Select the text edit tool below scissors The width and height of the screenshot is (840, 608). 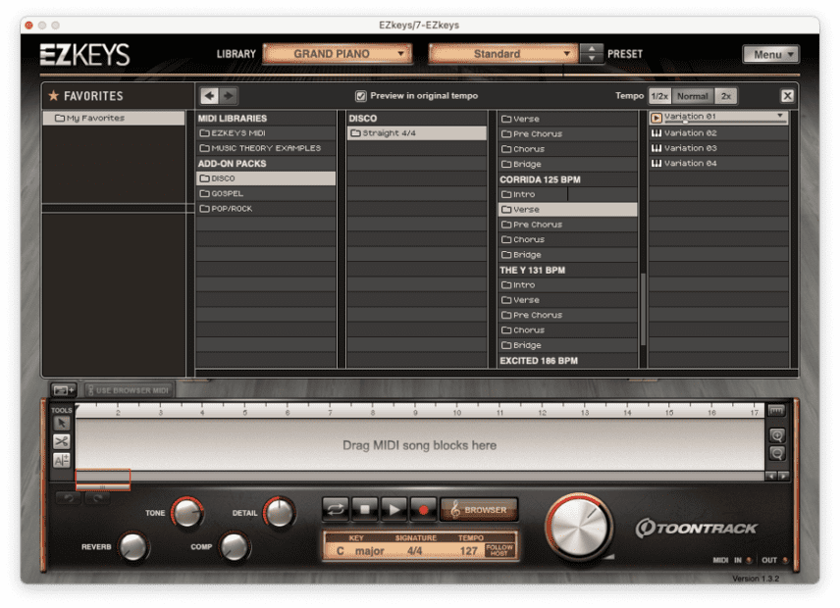pos(61,460)
